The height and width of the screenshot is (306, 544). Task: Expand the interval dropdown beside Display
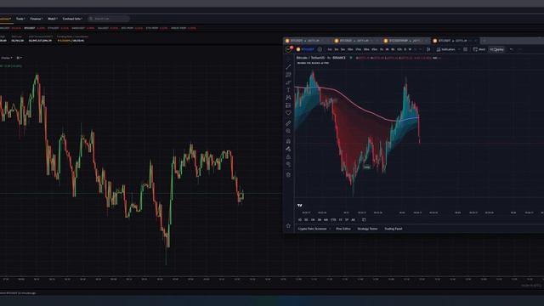tap(19, 58)
